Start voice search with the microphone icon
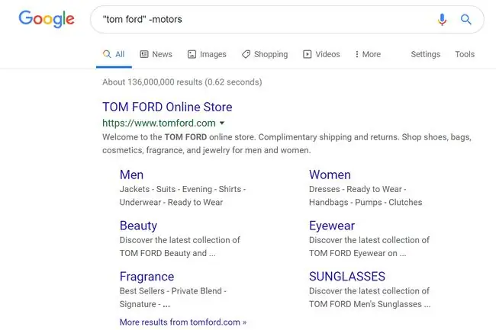This screenshot has width=496, height=330. pyautogui.click(x=442, y=19)
